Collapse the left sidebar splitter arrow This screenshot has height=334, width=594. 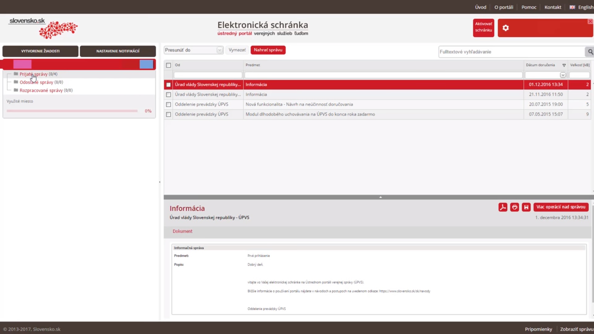160,182
